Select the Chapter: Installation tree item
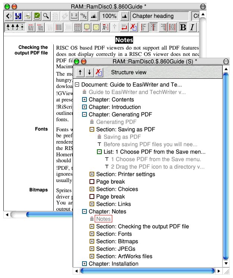Screen dimensions: 233x278 coord(113,264)
